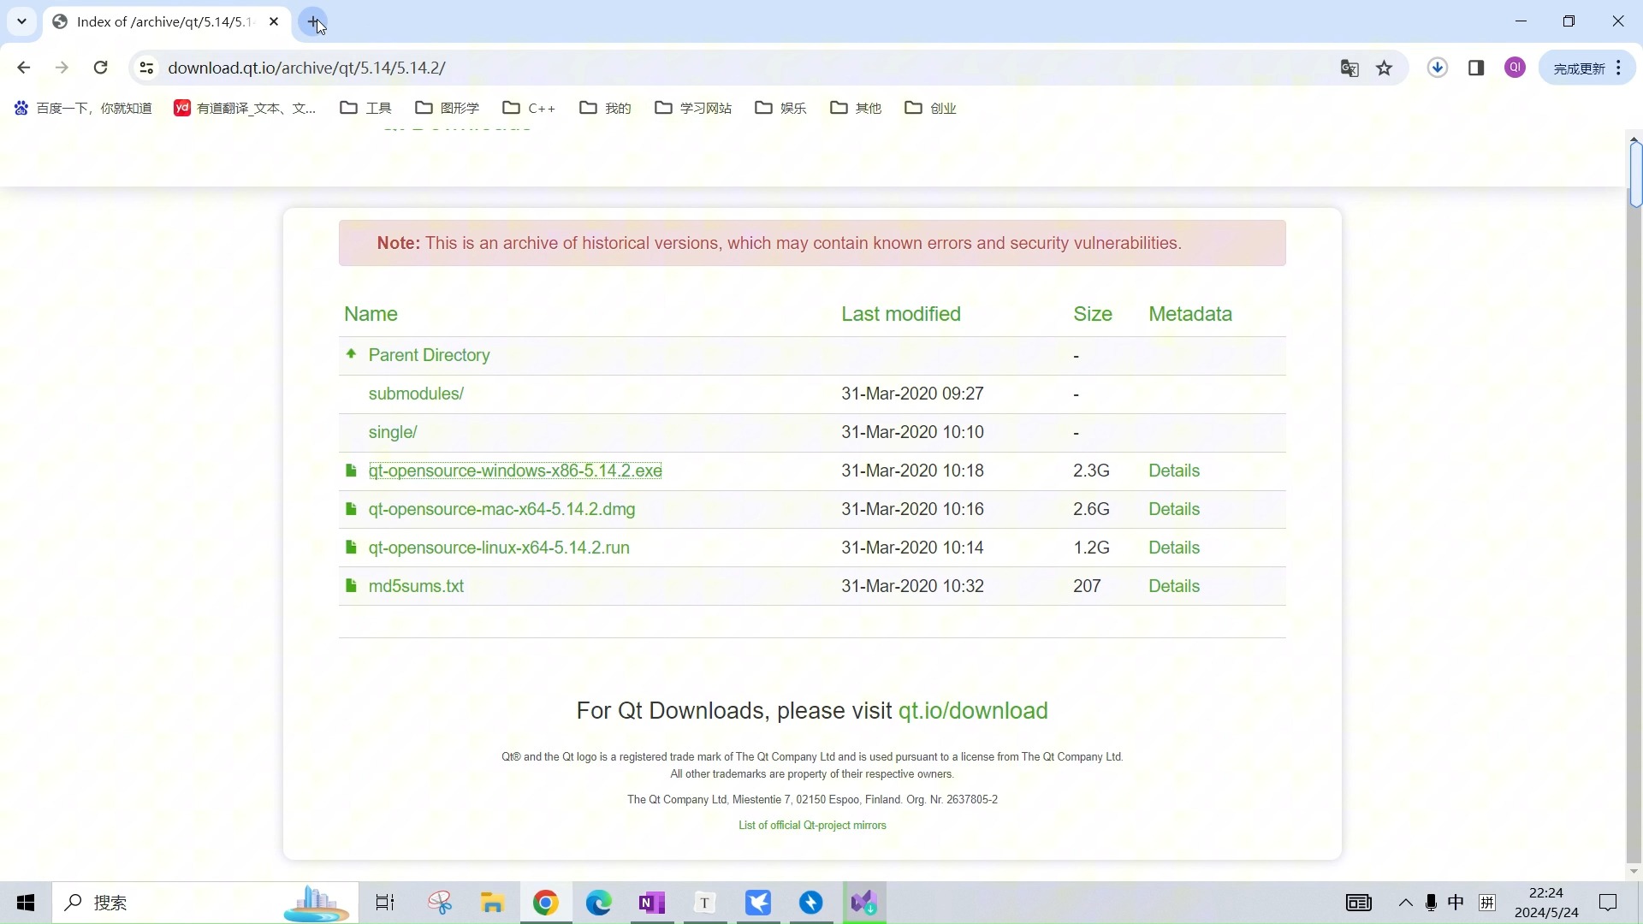This screenshot has width=1643, height=924.
Task: View Details for the windows exe
Action: [1174, 471]
